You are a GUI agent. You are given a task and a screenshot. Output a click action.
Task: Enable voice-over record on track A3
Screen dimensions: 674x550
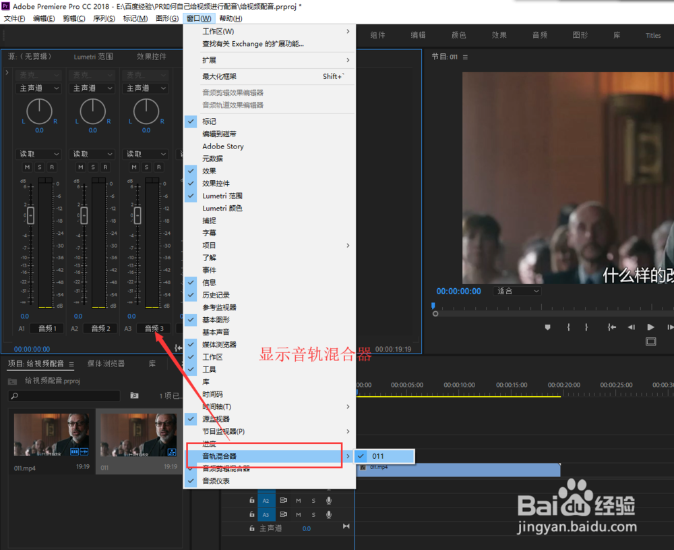[329, 514]
